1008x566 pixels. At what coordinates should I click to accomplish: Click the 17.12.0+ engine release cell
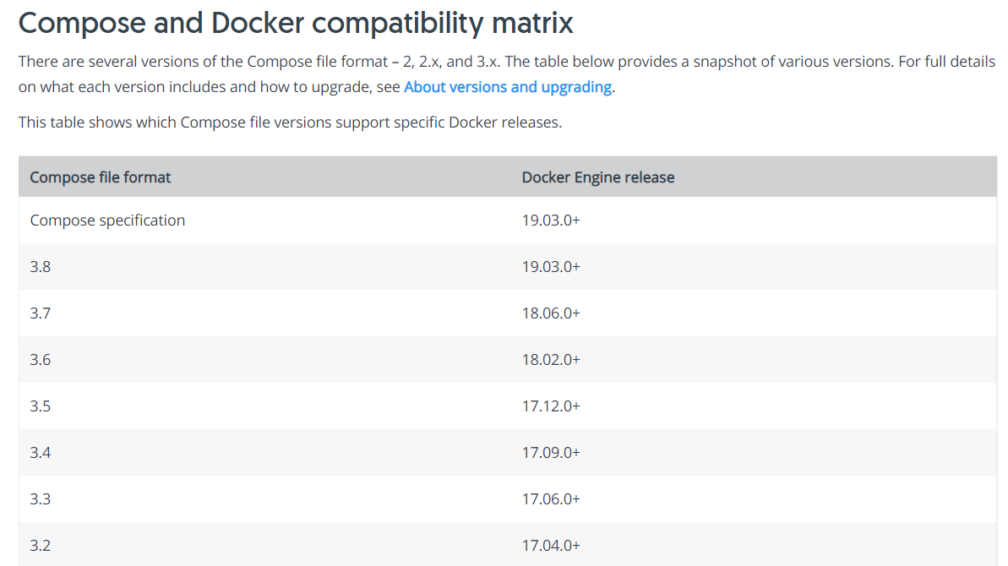(551, 406)
